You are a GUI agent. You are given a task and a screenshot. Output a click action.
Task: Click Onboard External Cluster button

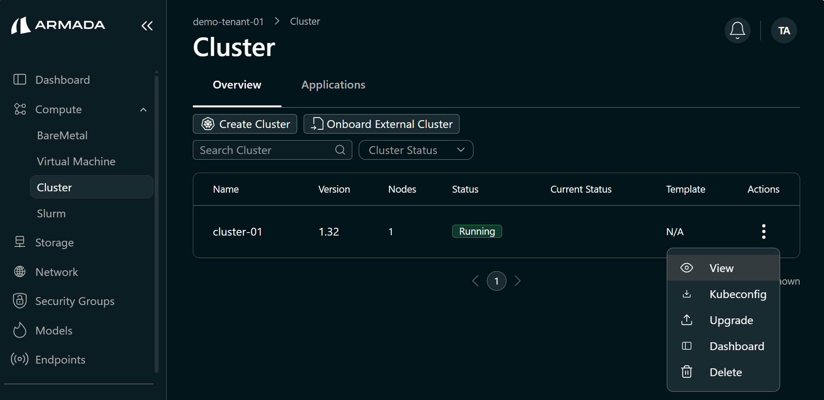point(381,124)
